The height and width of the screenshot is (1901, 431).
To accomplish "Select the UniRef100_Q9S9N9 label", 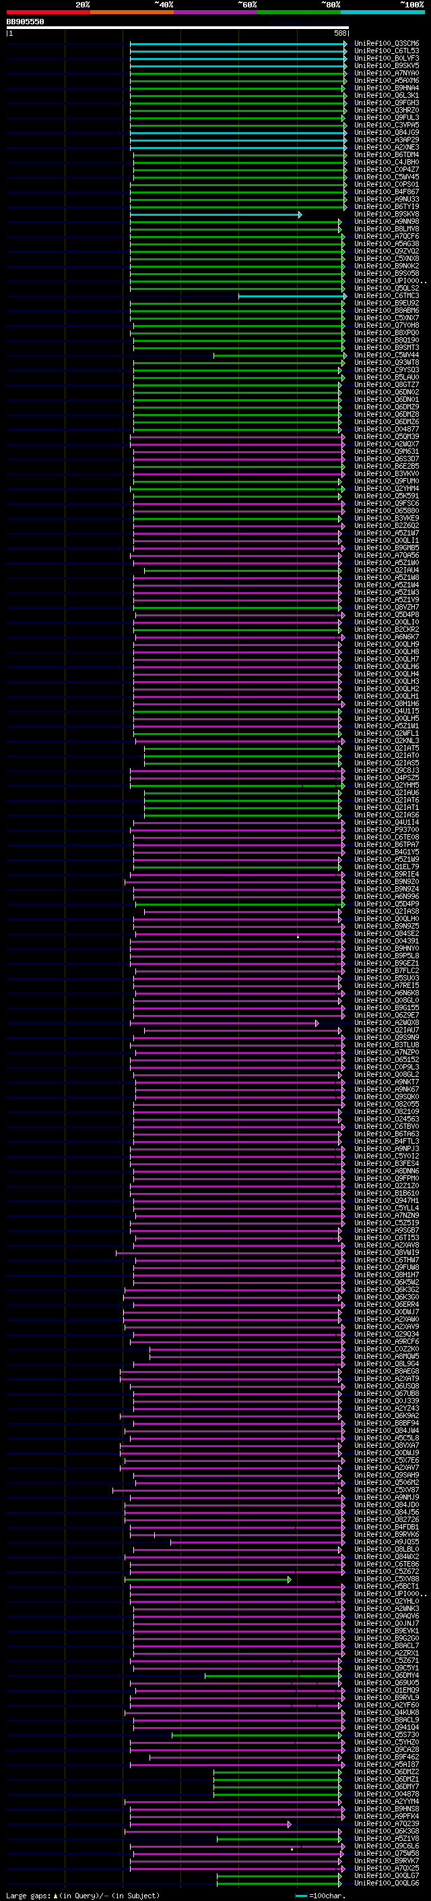I will 387,1039.
